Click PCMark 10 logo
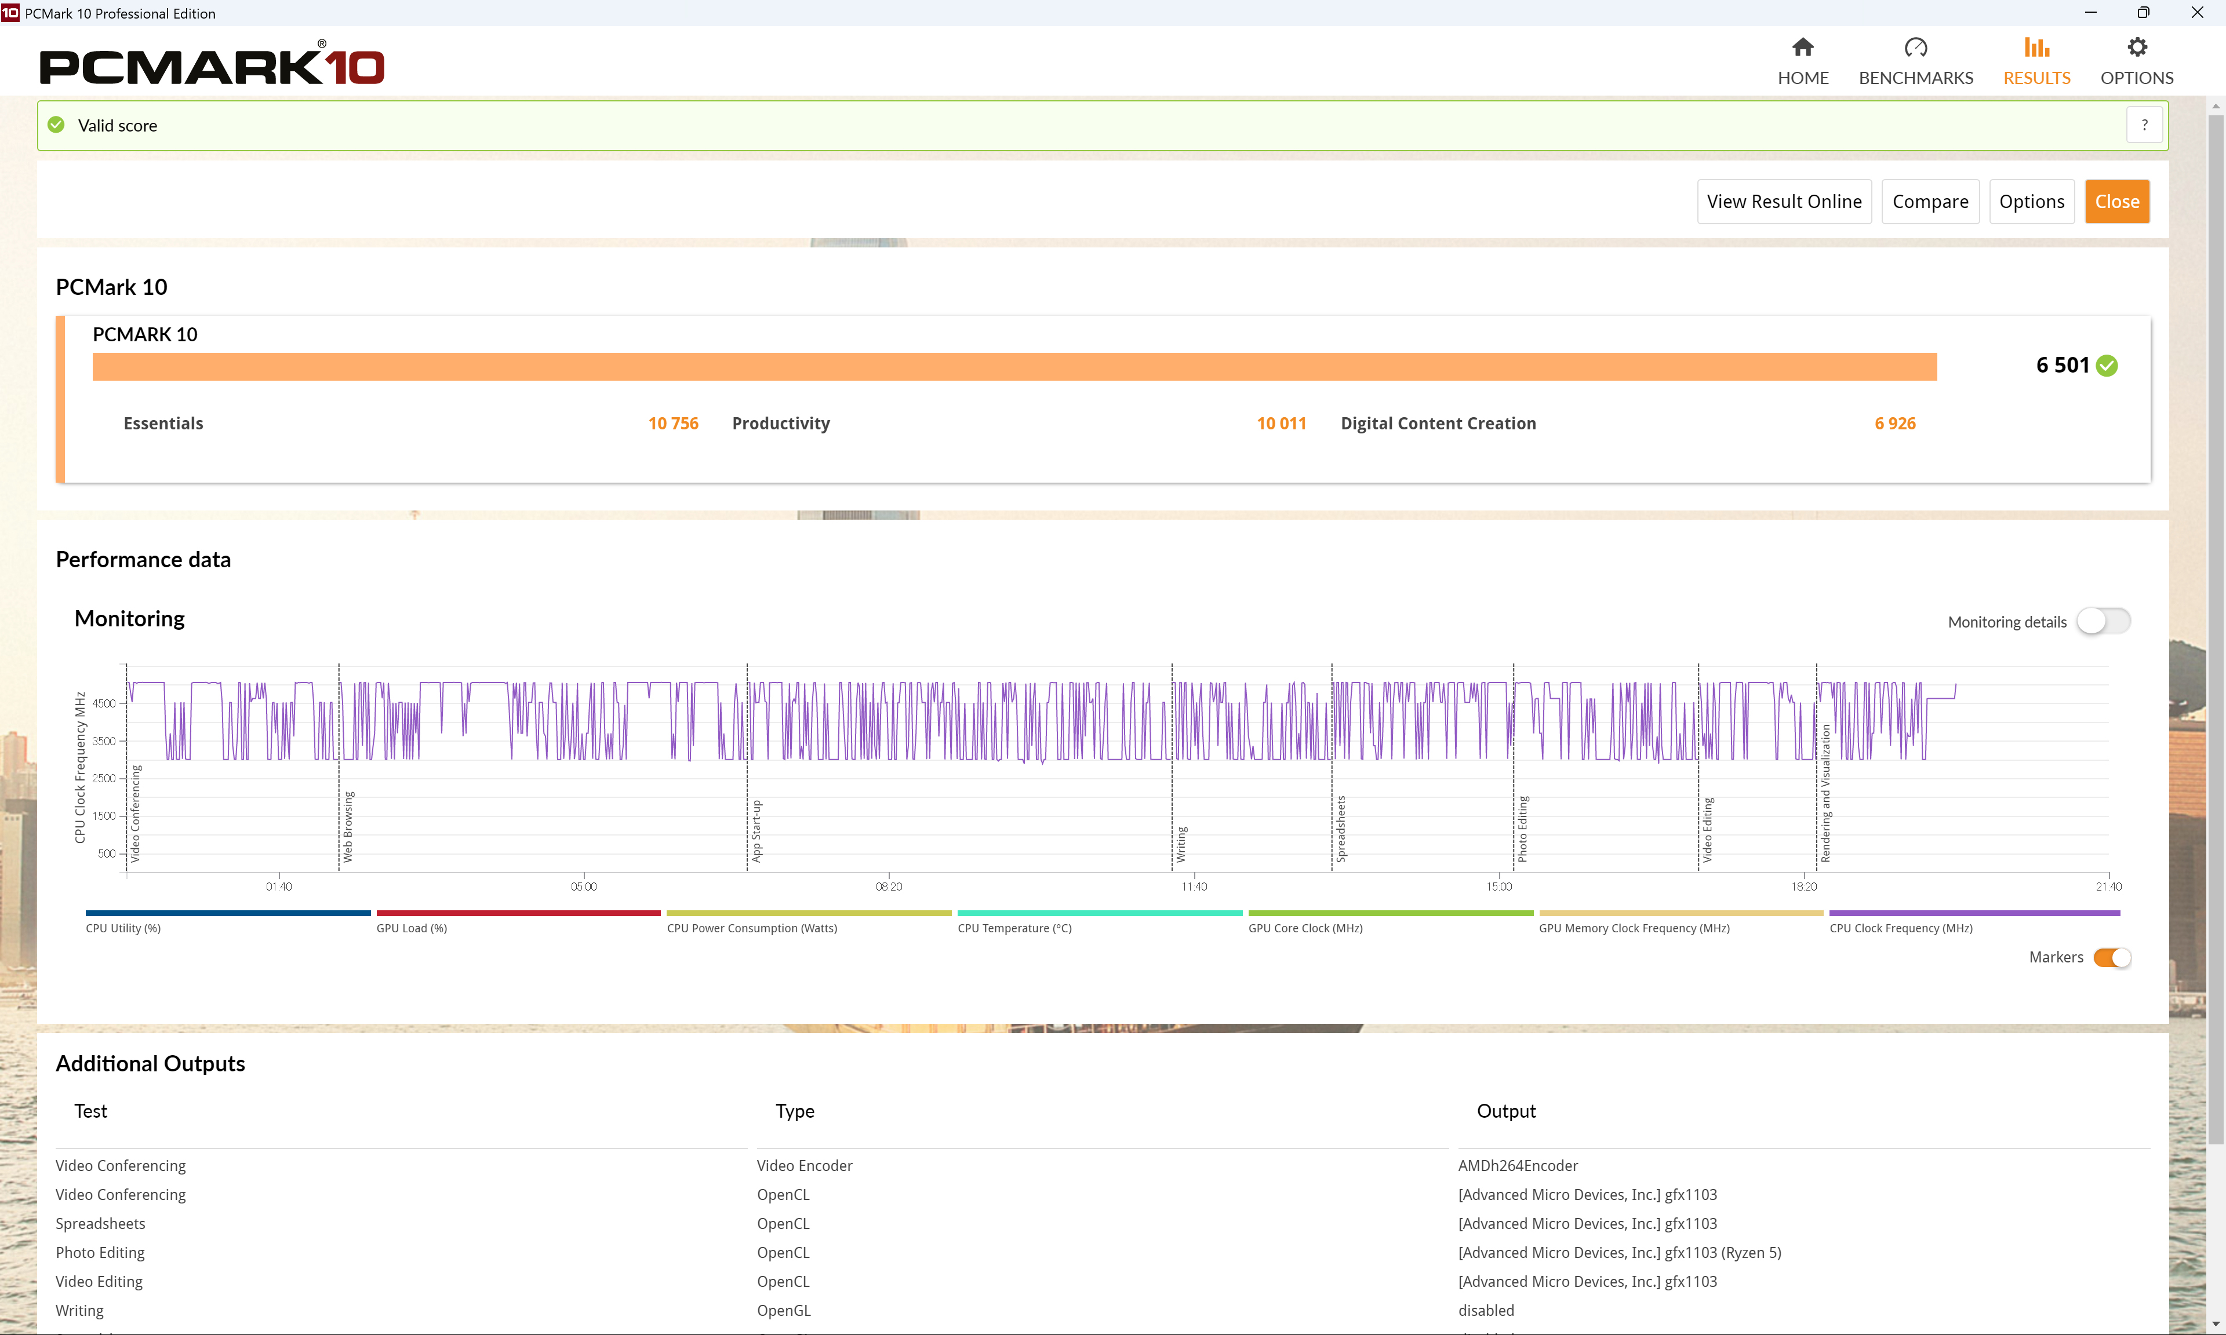The width and height of the screenshot is (2226, 1335). pyautogui.click(x=212, y=65)
